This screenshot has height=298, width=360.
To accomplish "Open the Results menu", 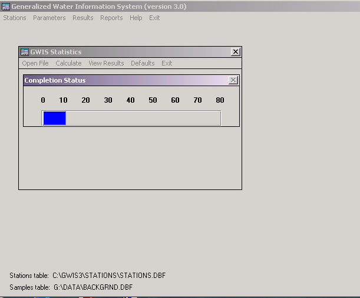I will tap(83, 18).
